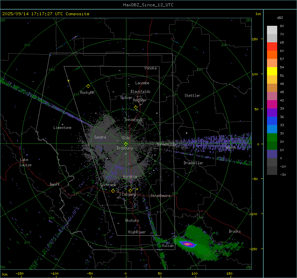Click the Cochrane label
Image resolution: width=297 pixels, height=278 pixels.
[x=108, y=185]
